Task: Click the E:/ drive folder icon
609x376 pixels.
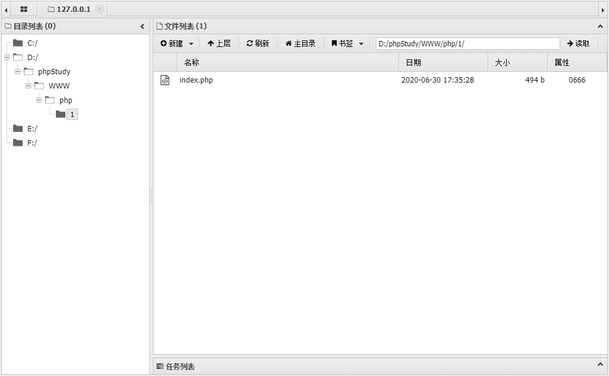Action: pyautogui.click(x=17, y=128)
